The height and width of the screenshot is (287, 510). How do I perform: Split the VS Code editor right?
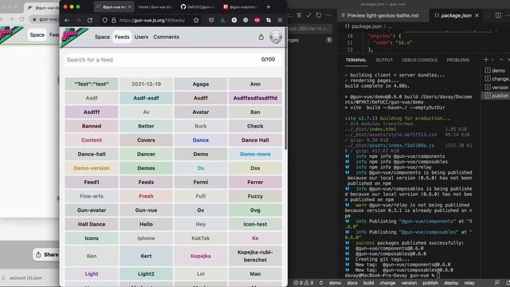point(498,15)
